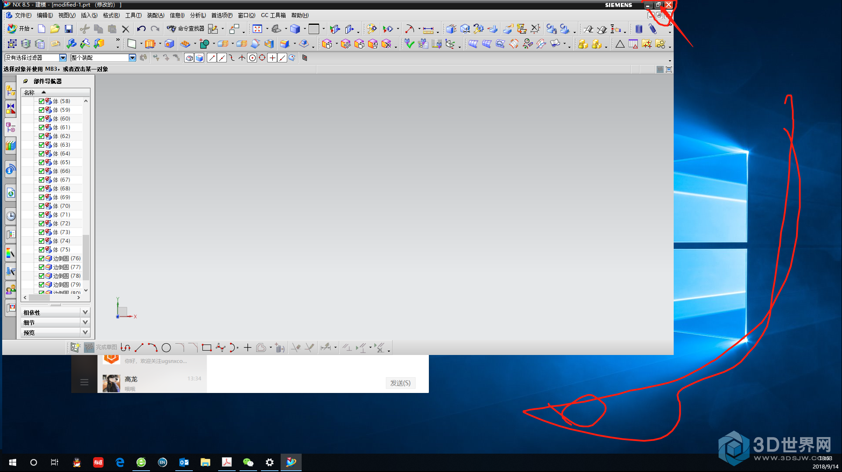Click the Datum plane icon
This screenshot has height=472, width=842.
[132, 44]
